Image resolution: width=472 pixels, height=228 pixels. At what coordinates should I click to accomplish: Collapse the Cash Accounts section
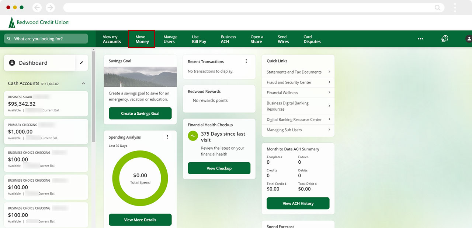click(x=83, y=83)
